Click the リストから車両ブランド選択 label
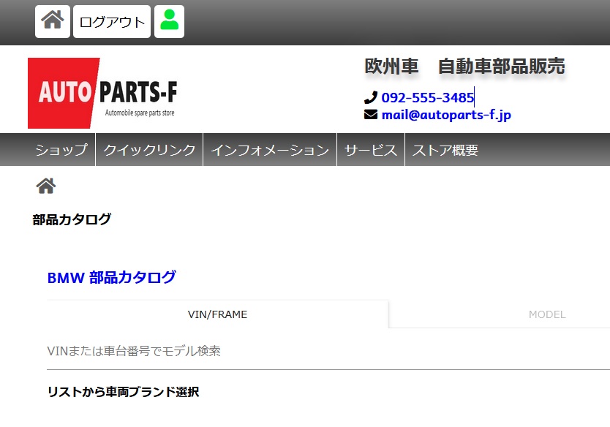This screenshot has height=427, width=610. coord(124,392)
